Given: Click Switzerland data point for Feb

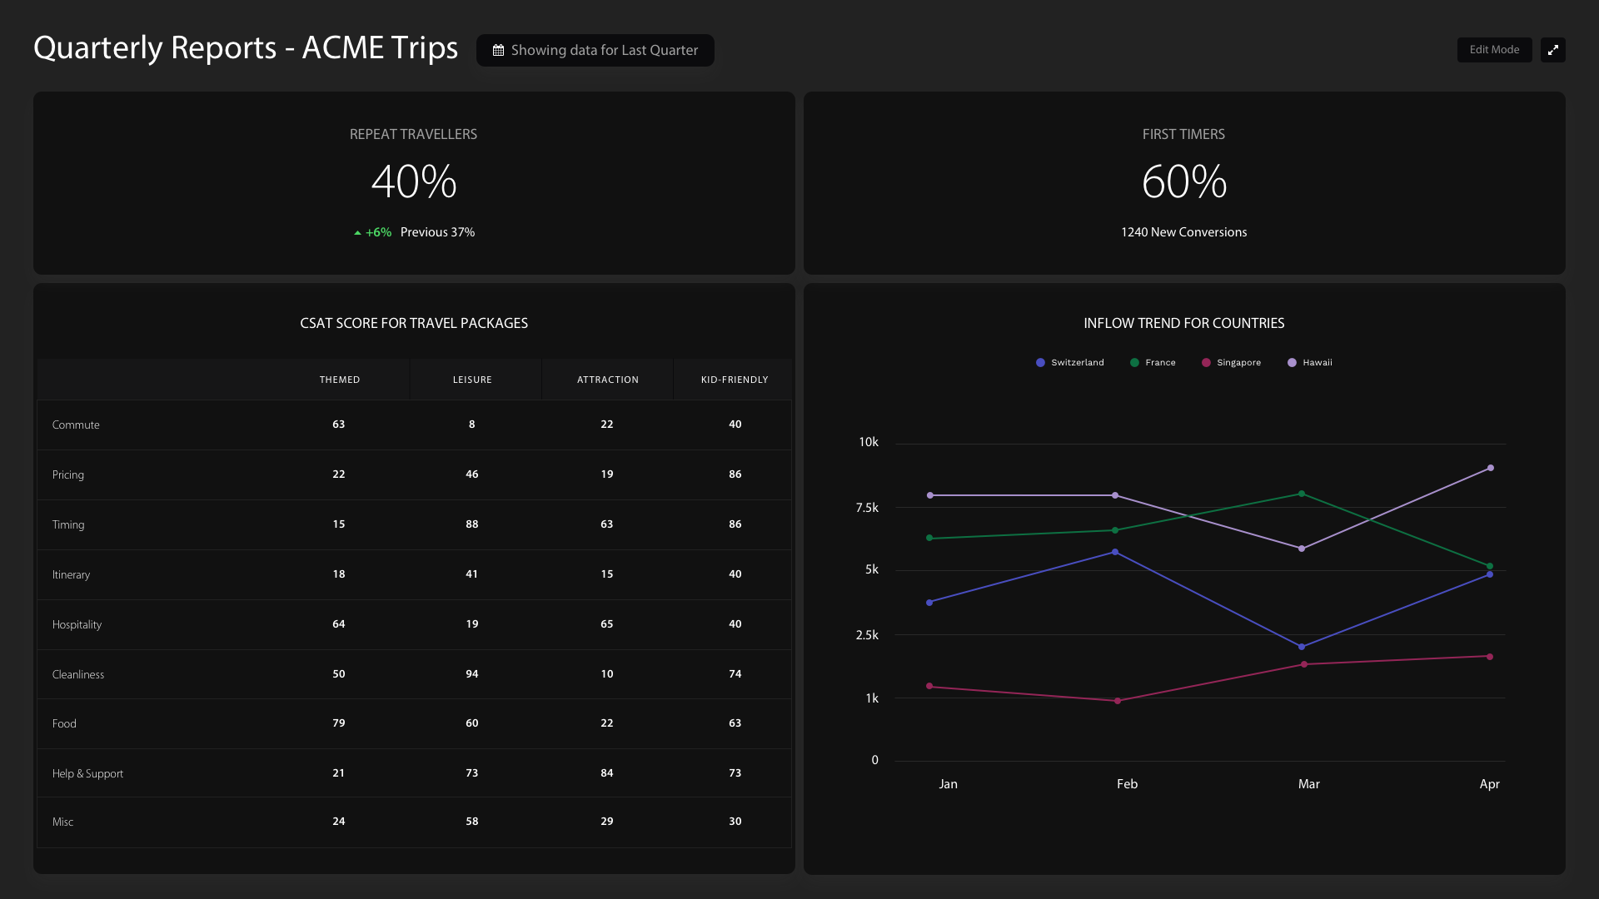Looking at the screenshot, I should tap(1115, 552).
